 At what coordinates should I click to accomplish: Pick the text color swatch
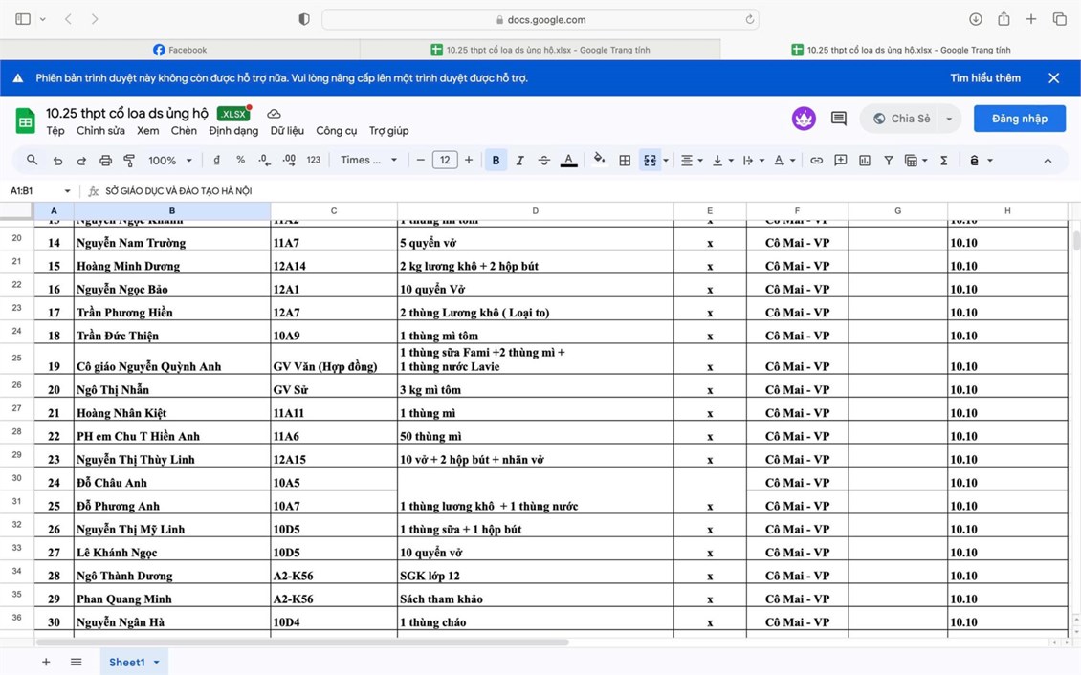click(568, 161)
